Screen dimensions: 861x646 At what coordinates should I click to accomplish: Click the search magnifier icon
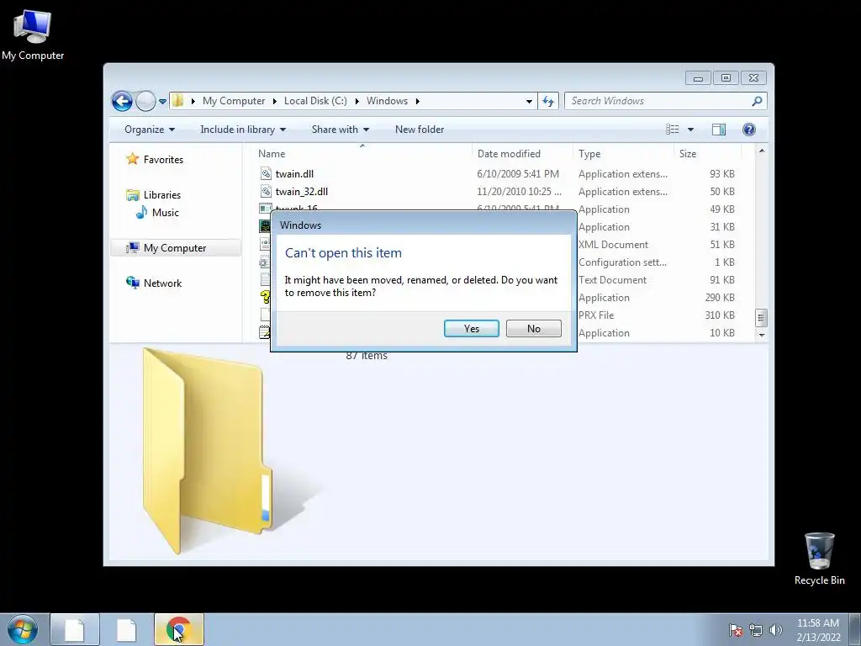[758, 101]
